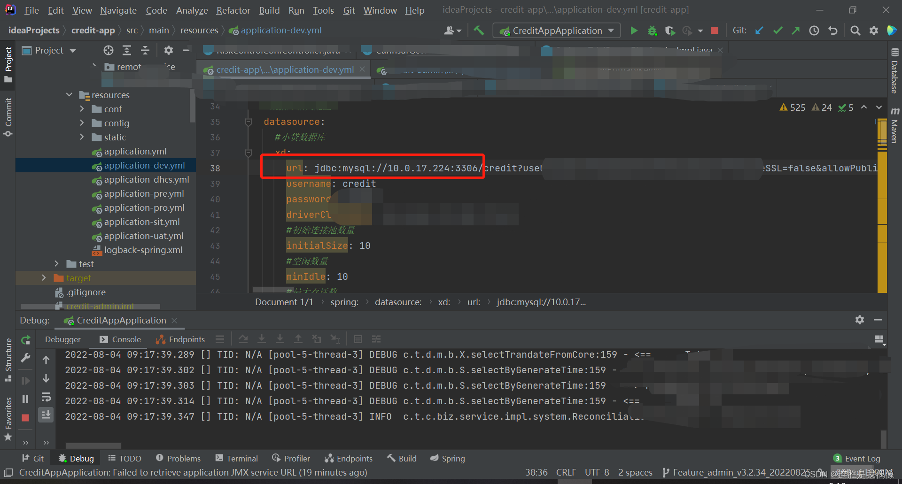Viewport: 902px width, 484px height.
Task: Open the Event Log from status bar
Action: 862,458
